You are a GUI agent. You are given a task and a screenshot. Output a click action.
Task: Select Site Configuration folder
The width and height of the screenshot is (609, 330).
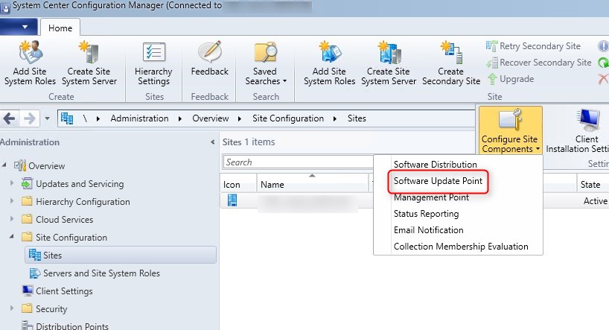pos(71,238)
